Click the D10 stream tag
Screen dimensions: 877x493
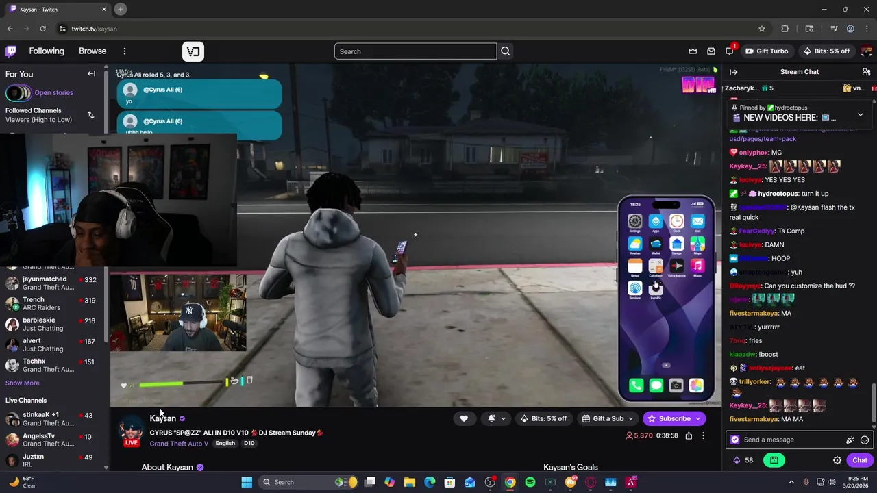click(249, 444)
